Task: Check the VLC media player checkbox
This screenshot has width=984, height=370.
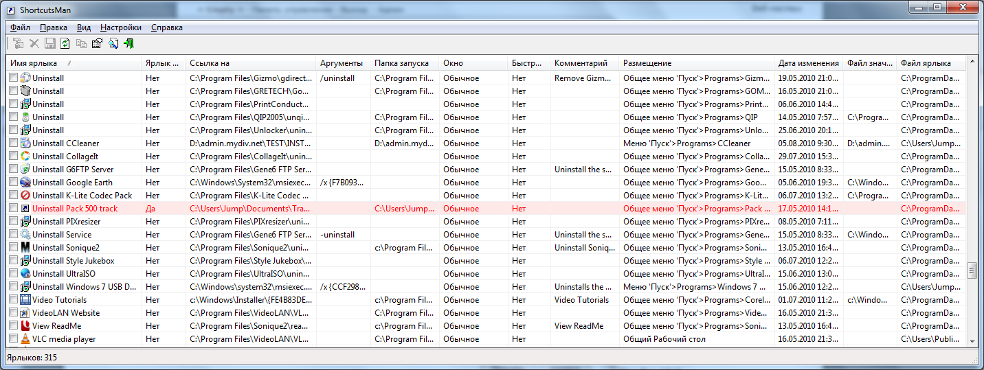Action: pos(13,339)
